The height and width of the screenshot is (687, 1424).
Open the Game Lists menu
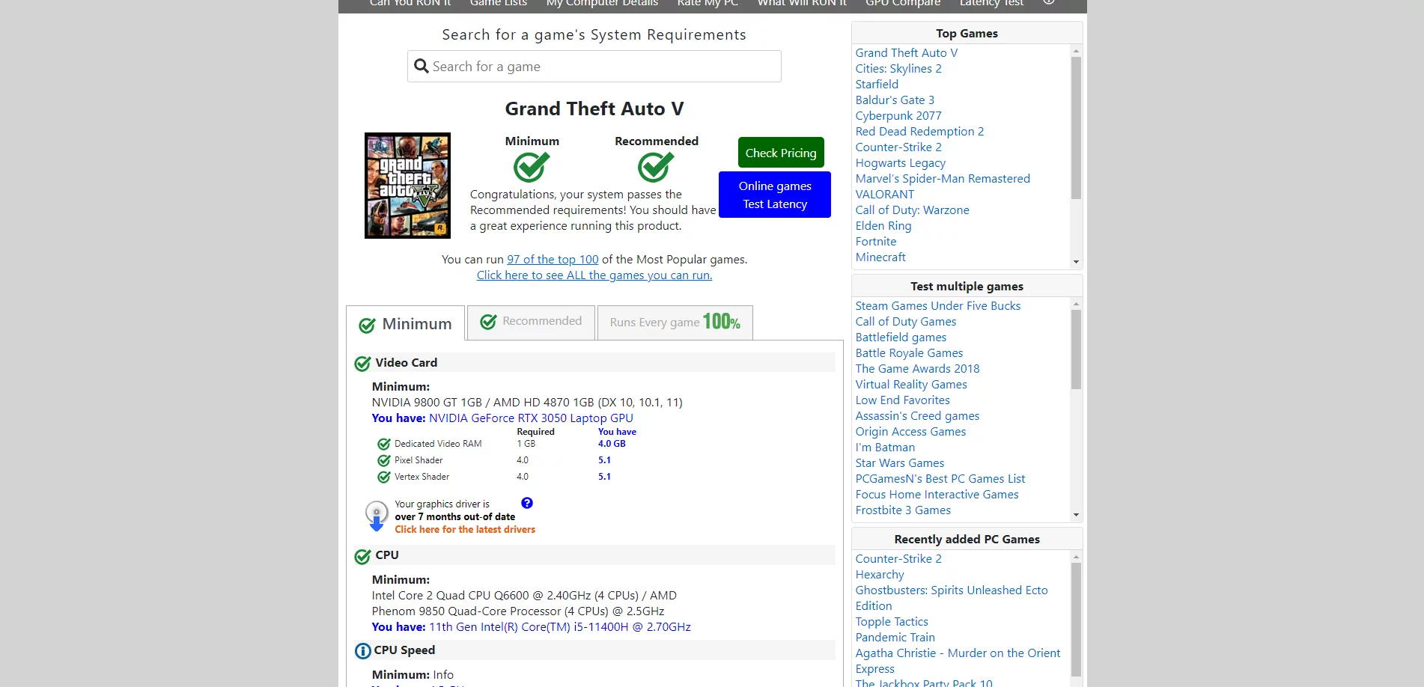[x=499, y=4]
